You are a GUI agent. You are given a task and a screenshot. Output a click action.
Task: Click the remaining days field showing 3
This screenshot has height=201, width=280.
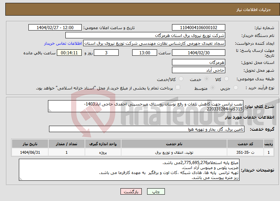(x=106, y=53)
